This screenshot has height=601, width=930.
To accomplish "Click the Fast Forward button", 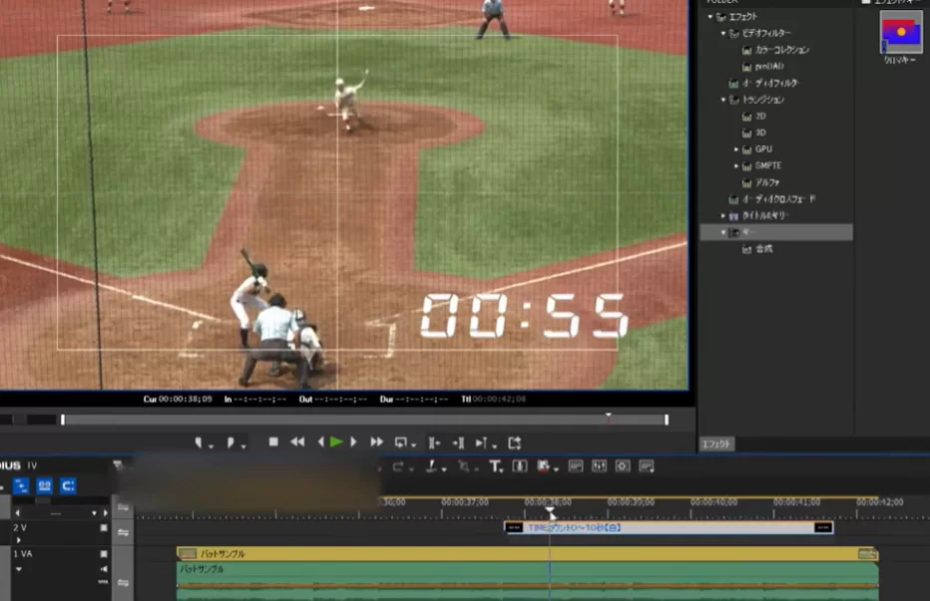I will (x=376, y=443).
